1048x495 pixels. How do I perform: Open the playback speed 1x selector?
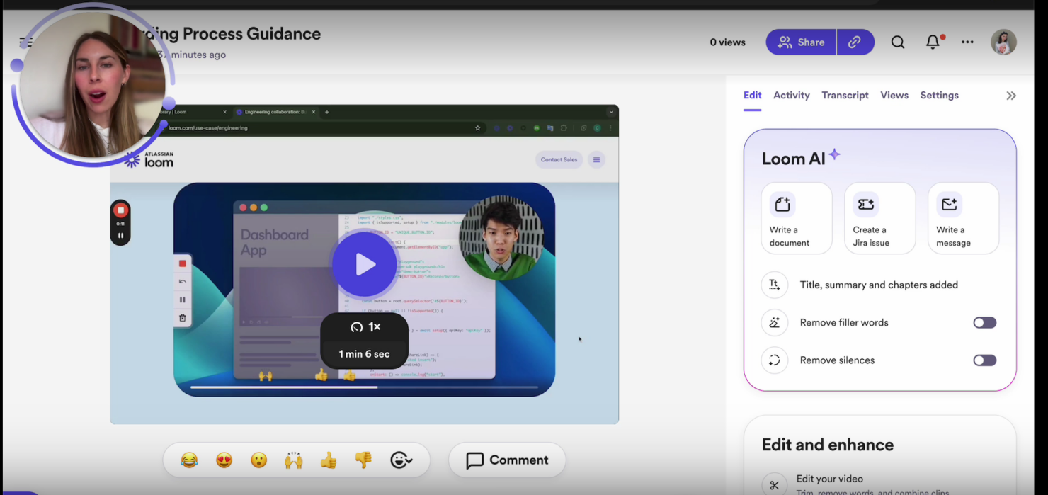[x=365, y=326]
